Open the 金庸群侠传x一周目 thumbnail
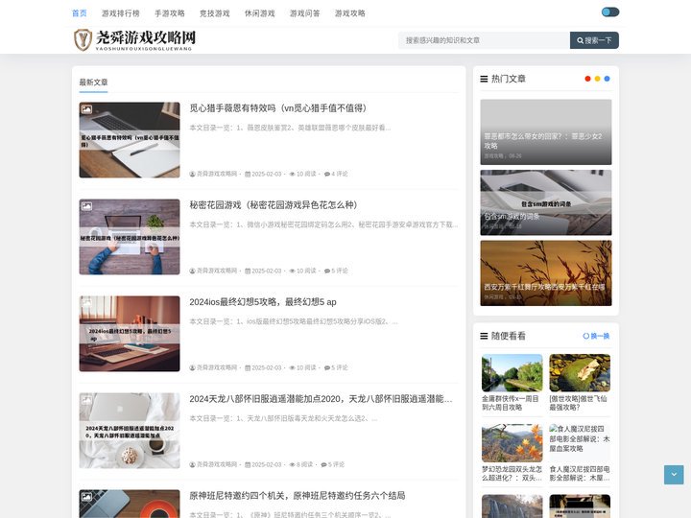 tap(512, 372)
